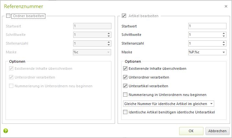Focus the Artikel Startwert input field
232x138 pixels.
[207, 26]
